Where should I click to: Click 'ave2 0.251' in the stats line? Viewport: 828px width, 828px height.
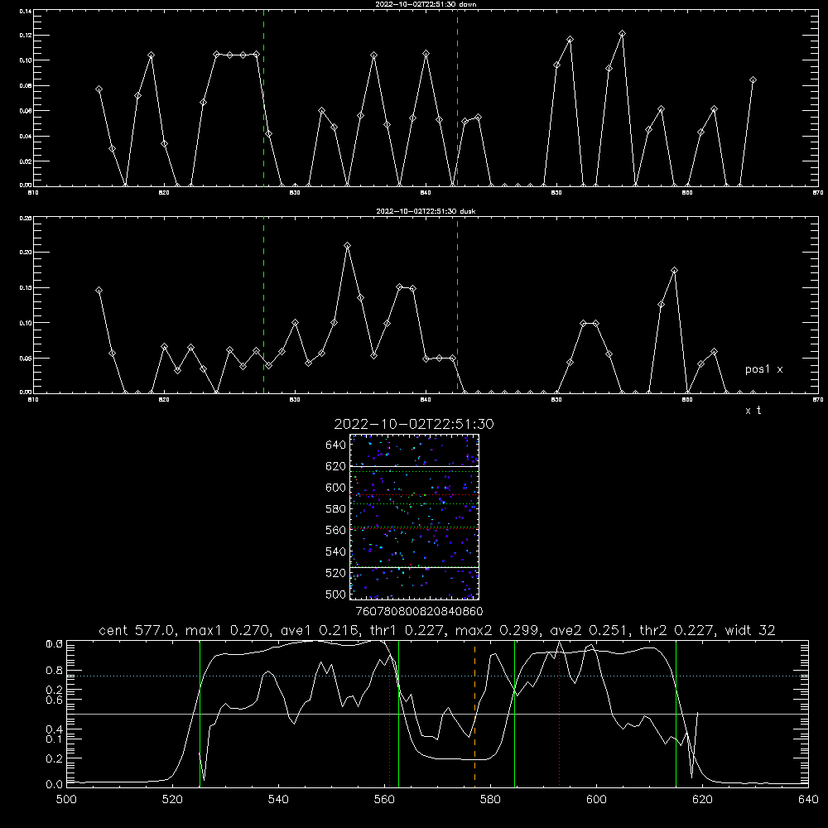(x=591, y=630)
